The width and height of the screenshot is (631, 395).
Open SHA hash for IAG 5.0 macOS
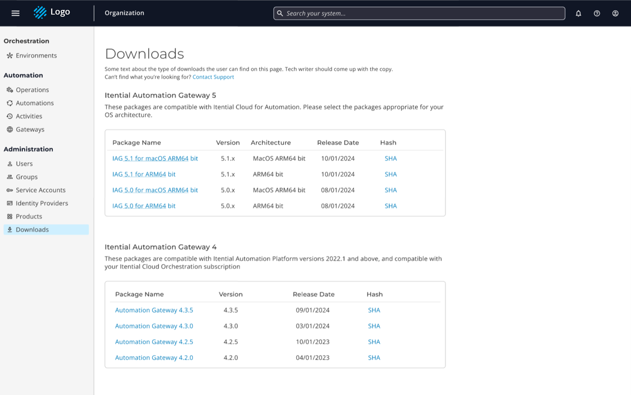[391, 190]
